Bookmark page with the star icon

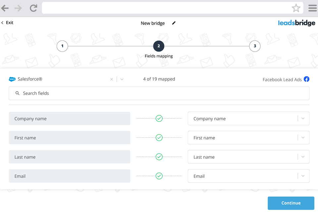(x=296, y=8)
